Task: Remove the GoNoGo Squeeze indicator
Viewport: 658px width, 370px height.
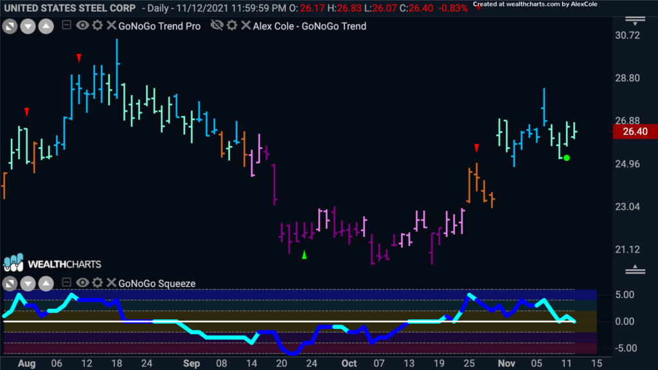Action: tap(111, 283)
